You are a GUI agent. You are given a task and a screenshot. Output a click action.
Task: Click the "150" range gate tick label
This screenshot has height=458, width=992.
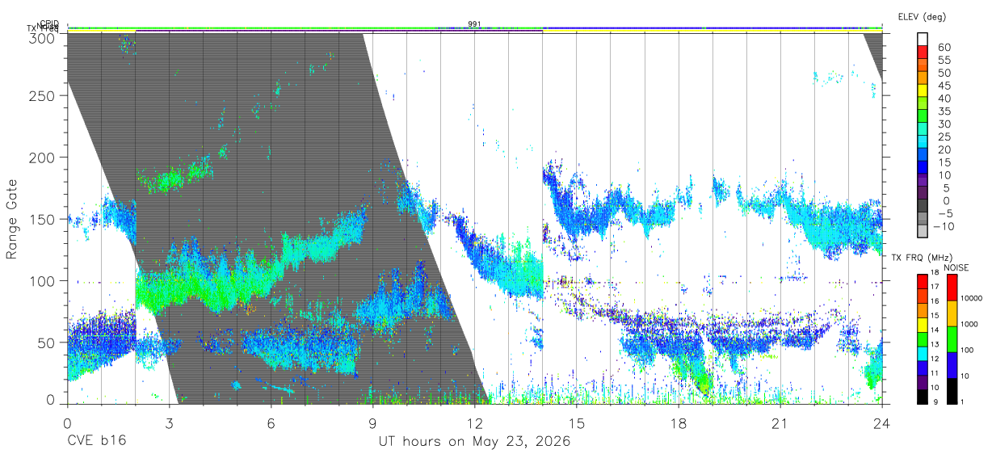pos(44,219)
